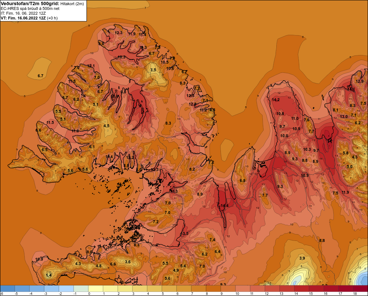Click the legend label '10'
The width and height of the screenshot is (368, 296).
point(237,294)
